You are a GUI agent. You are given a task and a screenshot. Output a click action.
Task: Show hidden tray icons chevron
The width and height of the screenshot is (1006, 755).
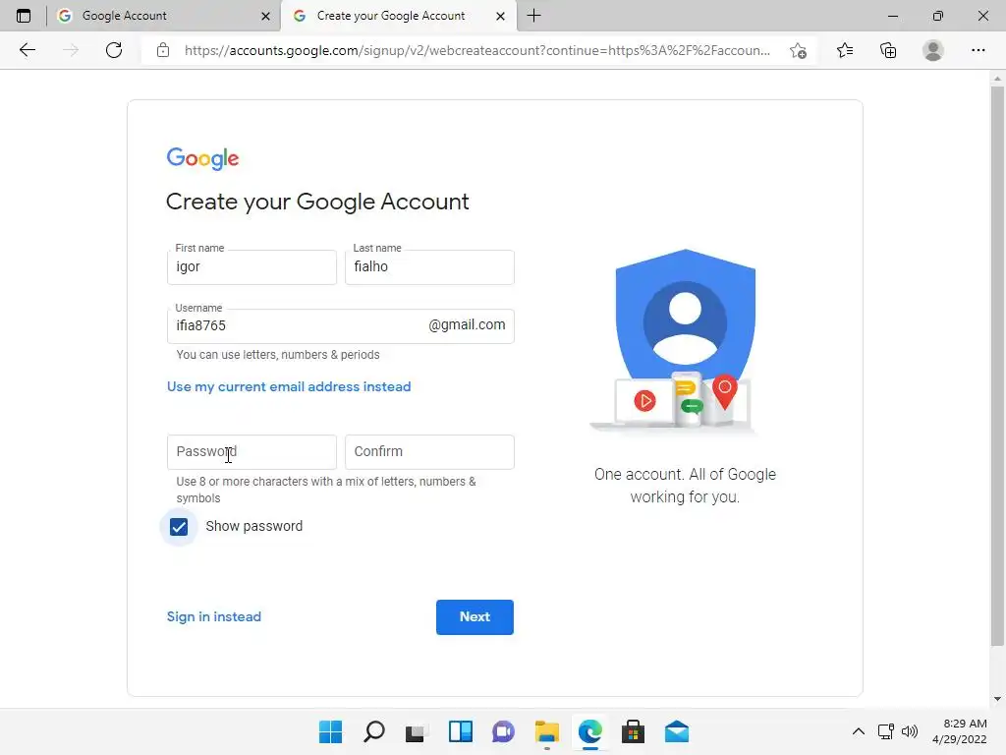(x=858, y=731)
